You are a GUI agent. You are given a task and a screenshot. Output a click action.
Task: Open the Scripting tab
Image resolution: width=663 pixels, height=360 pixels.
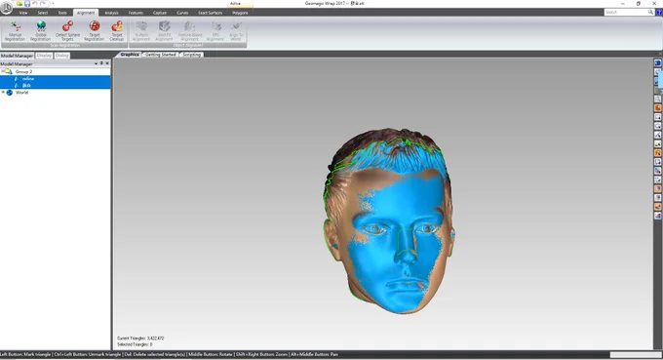coord(192,55)
